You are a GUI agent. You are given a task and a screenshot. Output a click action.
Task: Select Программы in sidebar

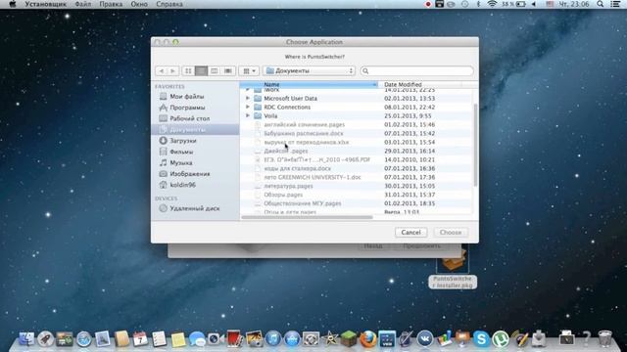tap(196, 108)
